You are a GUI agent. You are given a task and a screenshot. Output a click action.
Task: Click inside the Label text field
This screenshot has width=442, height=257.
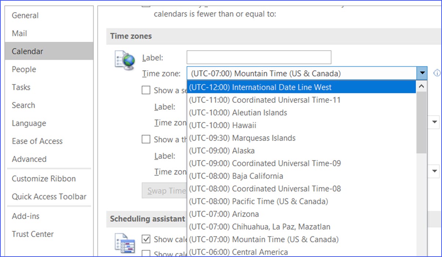[258, 57]
